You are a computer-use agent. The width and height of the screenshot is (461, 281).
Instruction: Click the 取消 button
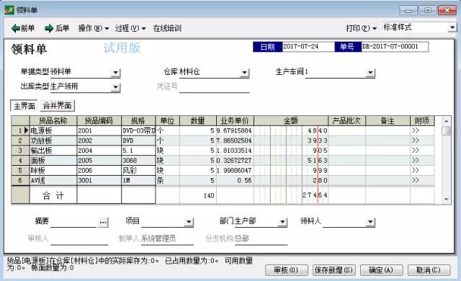429,270
